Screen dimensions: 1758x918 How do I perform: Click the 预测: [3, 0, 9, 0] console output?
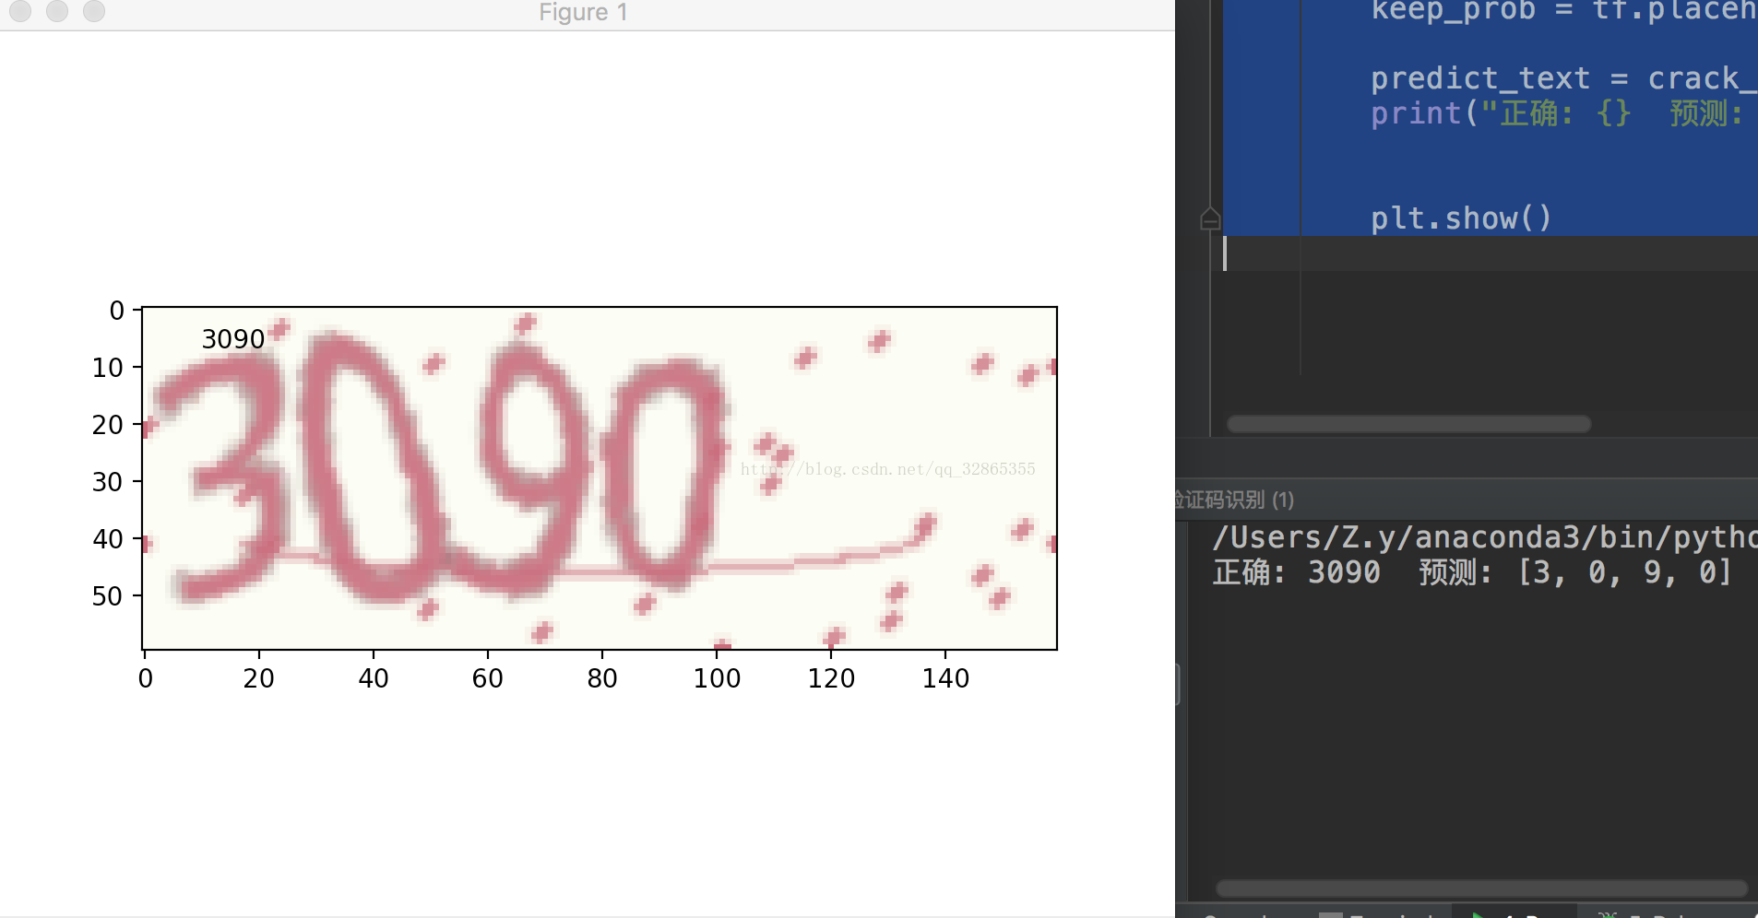[1574, 572]
